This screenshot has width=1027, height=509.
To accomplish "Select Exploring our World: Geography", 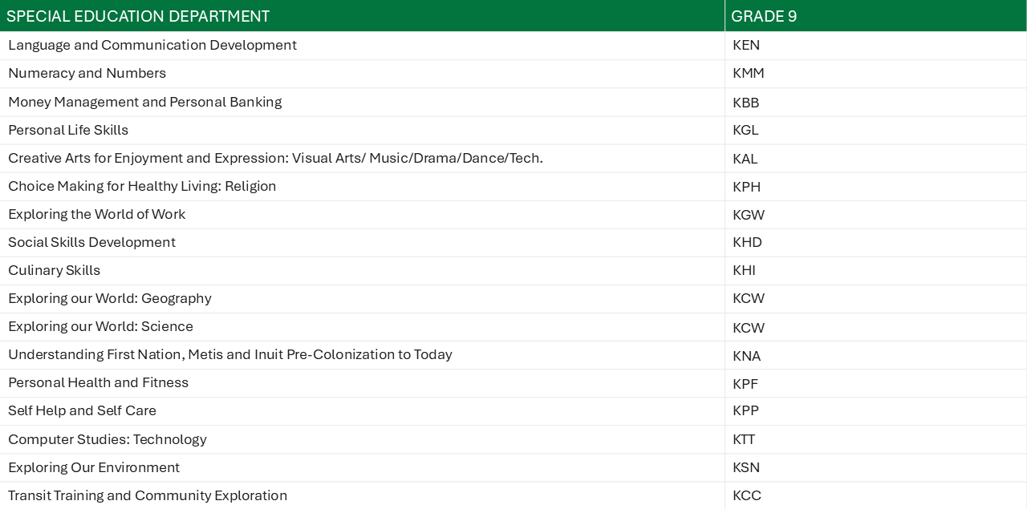I will coord(110,298).
